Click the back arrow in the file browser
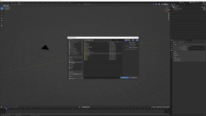The height and width of the screenshot is (116, 206). coord(85,40)
